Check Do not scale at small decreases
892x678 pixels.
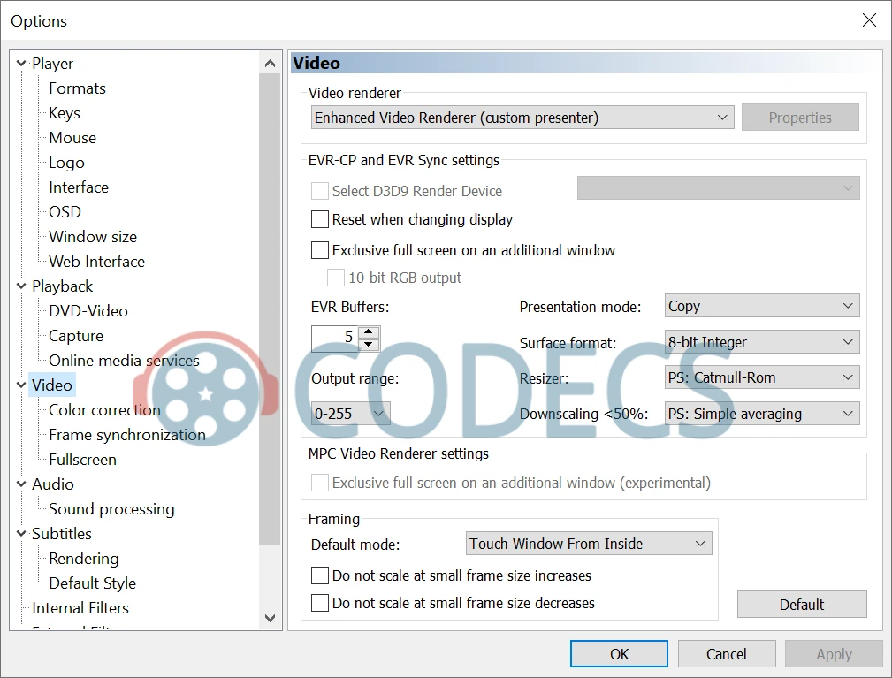click(x=320, y=603)
